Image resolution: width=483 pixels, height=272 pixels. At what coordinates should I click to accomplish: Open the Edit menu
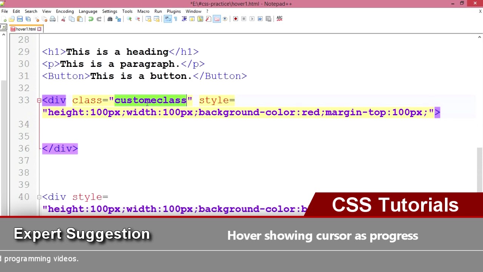16,11
